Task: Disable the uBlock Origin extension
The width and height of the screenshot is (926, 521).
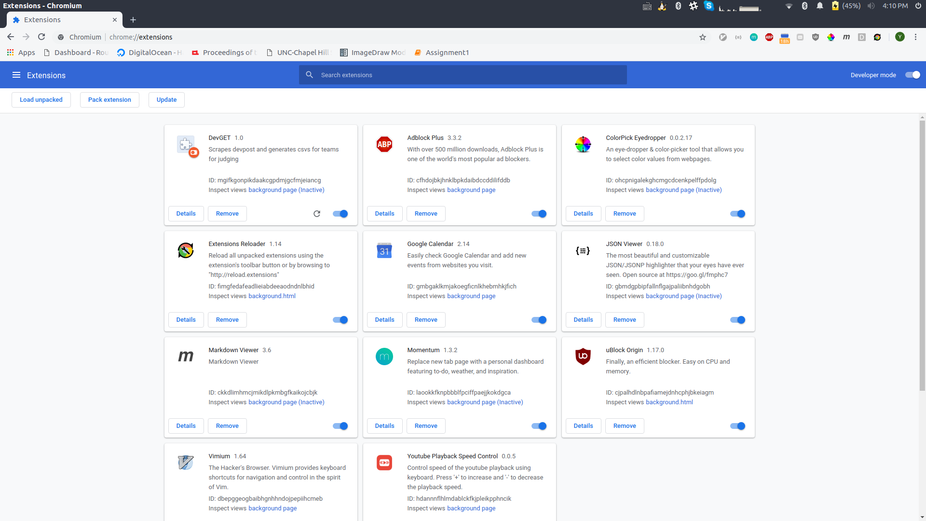Action: click(x=737, y=426)
